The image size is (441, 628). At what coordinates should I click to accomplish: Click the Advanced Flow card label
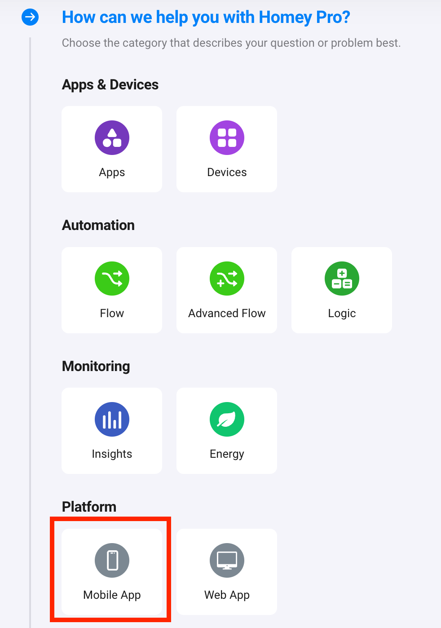[x=227, y=313]
